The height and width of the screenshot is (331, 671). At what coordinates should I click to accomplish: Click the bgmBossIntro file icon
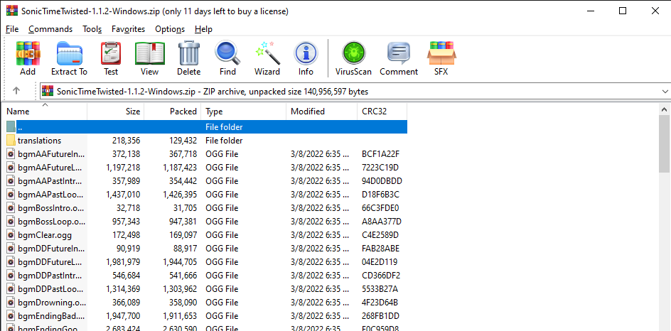[11, 208]
